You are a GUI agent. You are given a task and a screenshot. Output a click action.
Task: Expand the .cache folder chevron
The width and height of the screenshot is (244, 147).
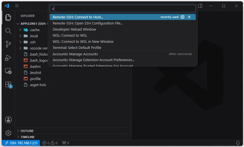(20, 30)
